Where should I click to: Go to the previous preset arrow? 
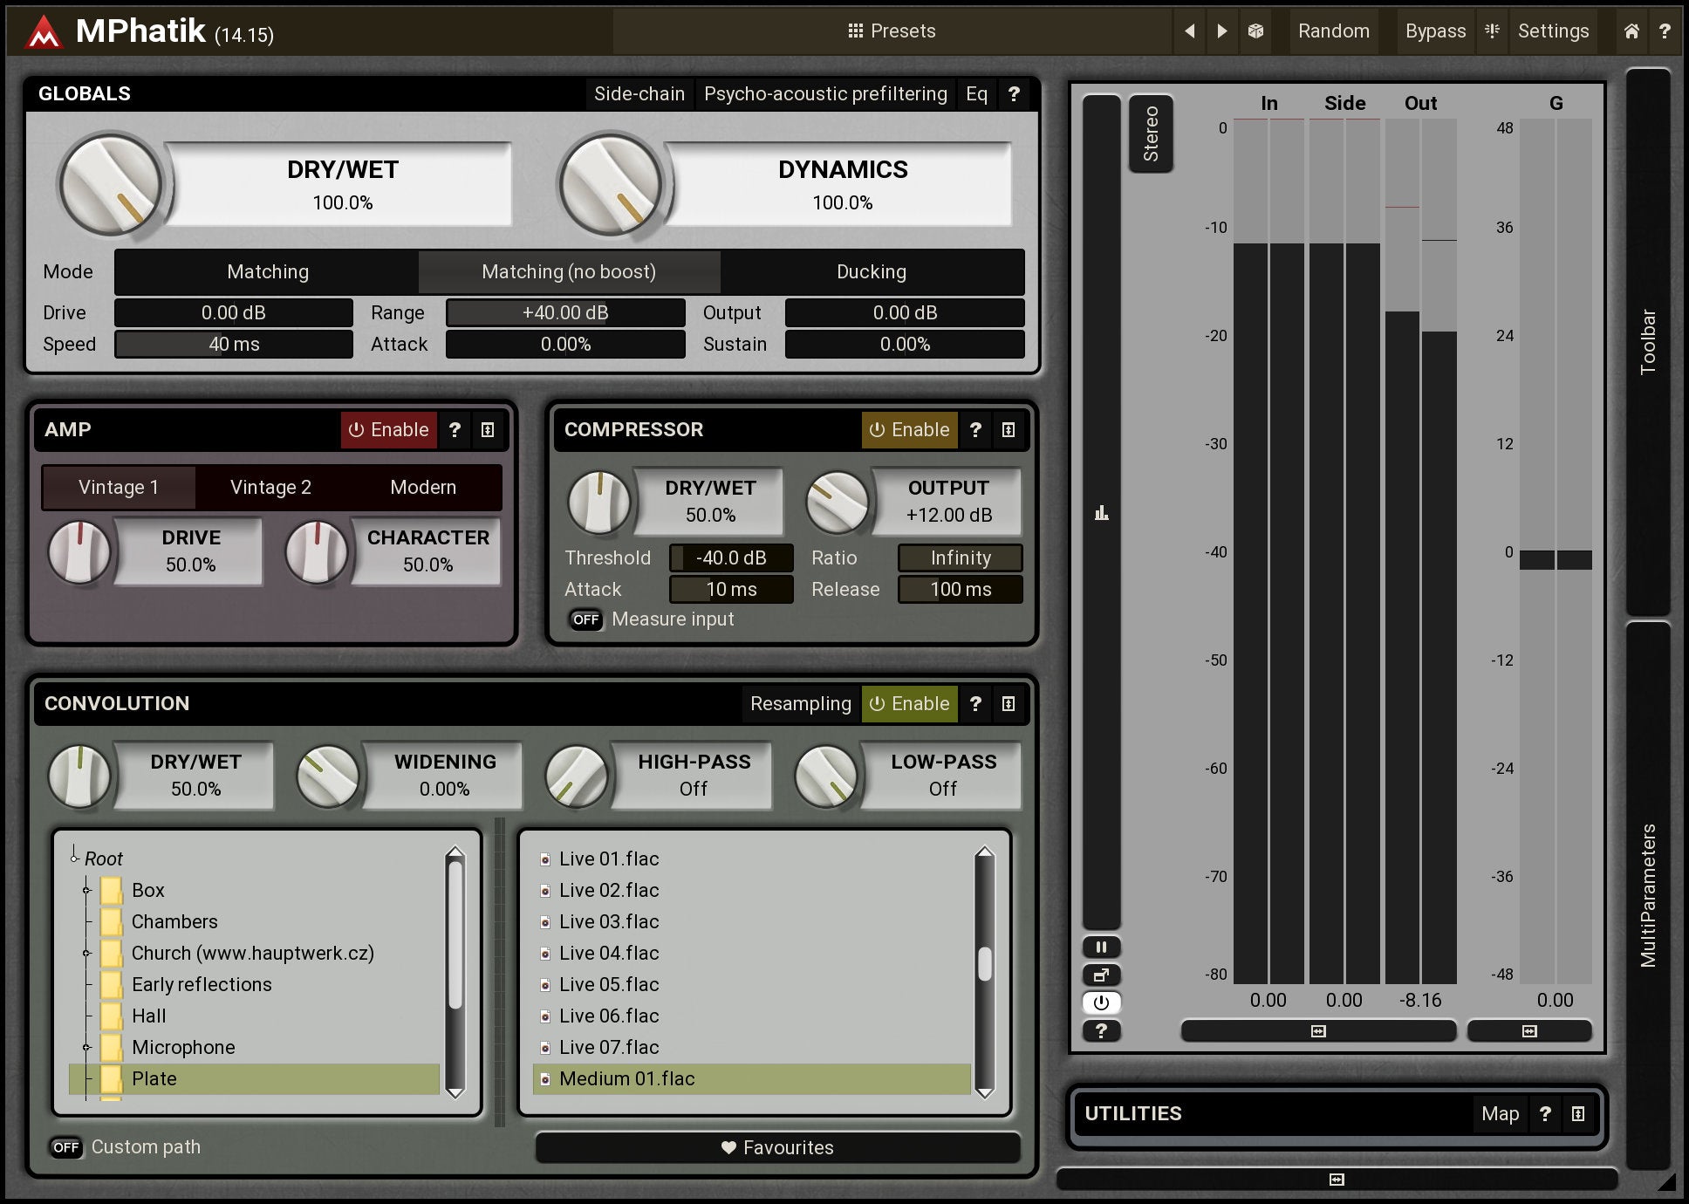click(x=1189, y=31)
